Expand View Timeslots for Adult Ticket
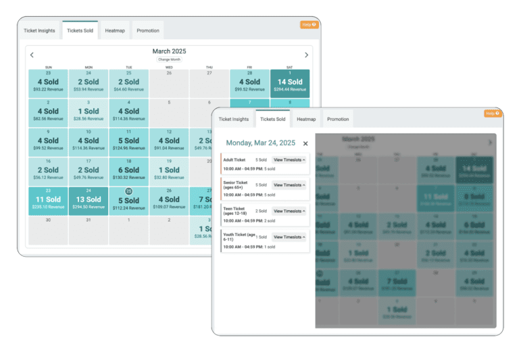 (289, 159)
